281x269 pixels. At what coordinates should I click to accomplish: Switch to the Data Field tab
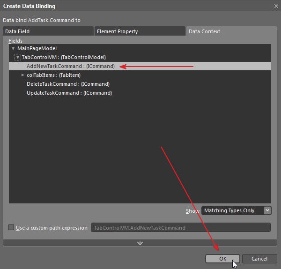tap(48, 31)
